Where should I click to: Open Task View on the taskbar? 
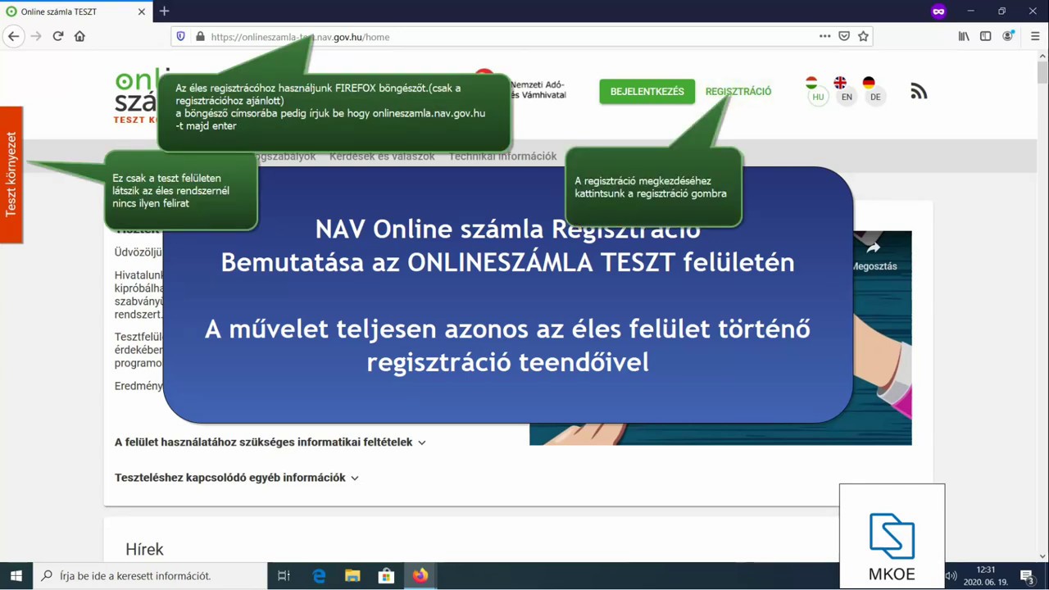point(284,576)
